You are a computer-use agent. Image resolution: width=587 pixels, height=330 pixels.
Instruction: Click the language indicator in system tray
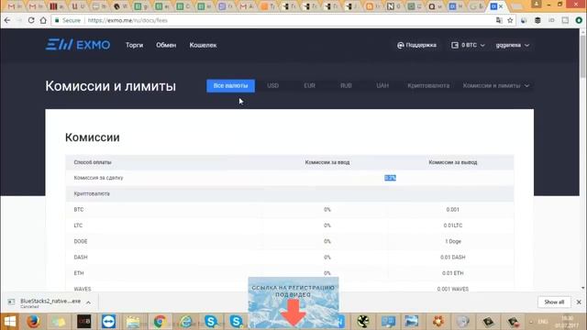(x=542, y=322)
